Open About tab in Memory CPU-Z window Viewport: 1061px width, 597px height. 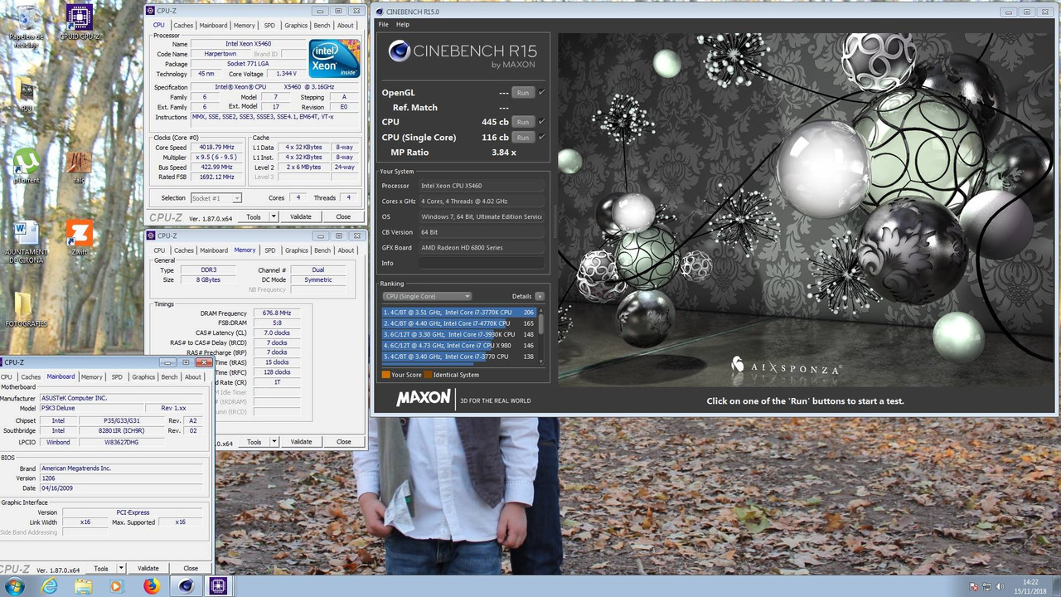coord(346,250)
